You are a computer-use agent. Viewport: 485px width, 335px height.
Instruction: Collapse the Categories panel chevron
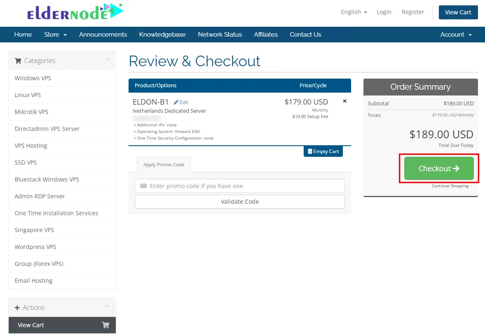pyautogui.click(x=107, y=59)
